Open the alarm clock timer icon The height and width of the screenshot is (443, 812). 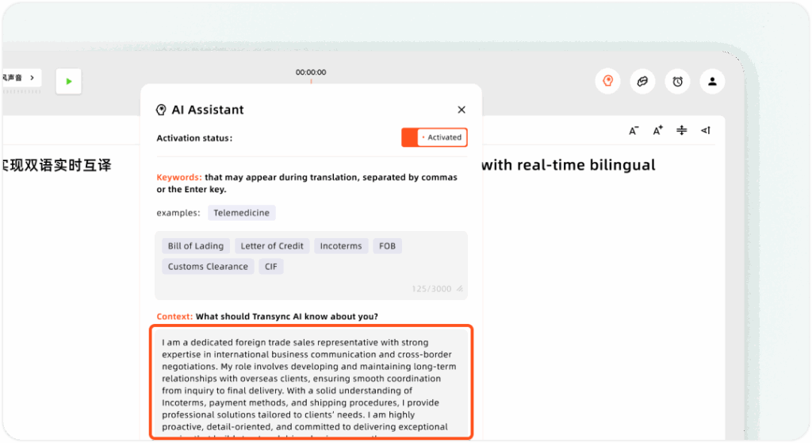coord(678,81)
